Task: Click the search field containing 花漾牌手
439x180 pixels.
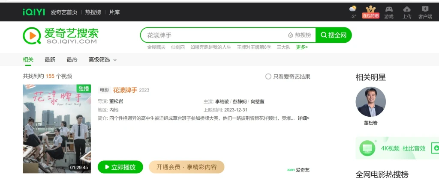Action: click(214, 35)
